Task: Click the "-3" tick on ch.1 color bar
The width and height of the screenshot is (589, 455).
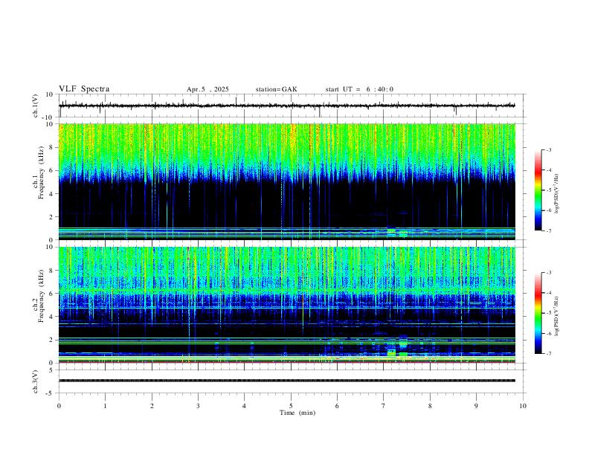Action: coord(548,149)
